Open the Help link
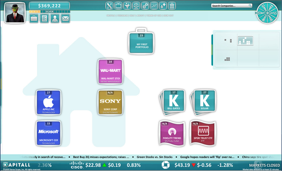The image size is (282, 171). pos(132,16)
